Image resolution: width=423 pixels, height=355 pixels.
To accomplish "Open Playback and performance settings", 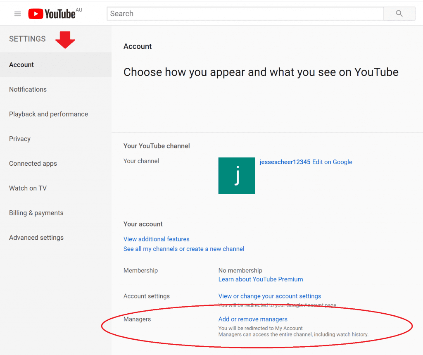I will (49, 114).
